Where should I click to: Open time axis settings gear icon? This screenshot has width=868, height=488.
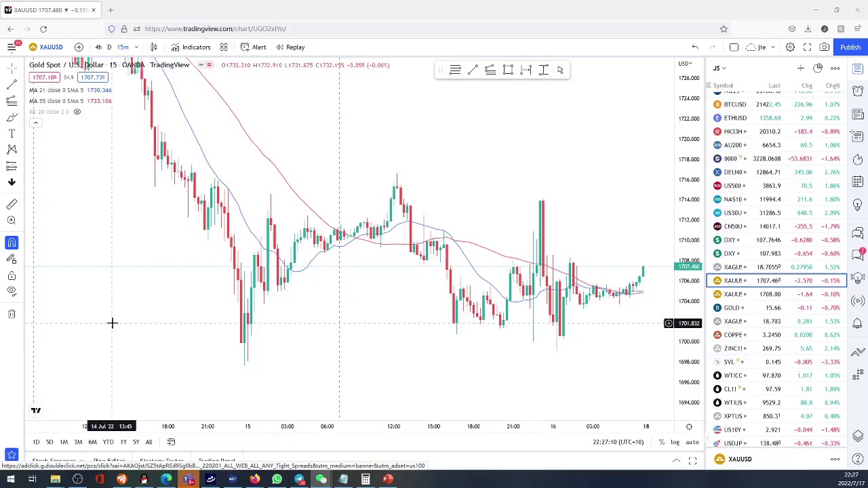click(x=689, y=426)
